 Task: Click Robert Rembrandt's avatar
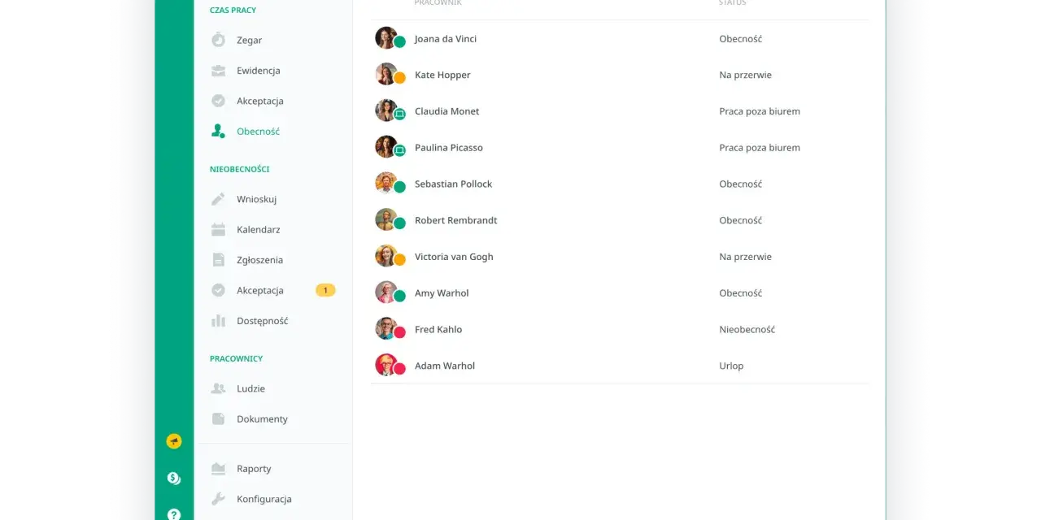tap(386, 219)
